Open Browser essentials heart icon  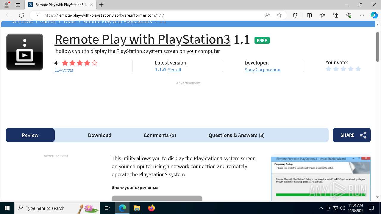349,15
